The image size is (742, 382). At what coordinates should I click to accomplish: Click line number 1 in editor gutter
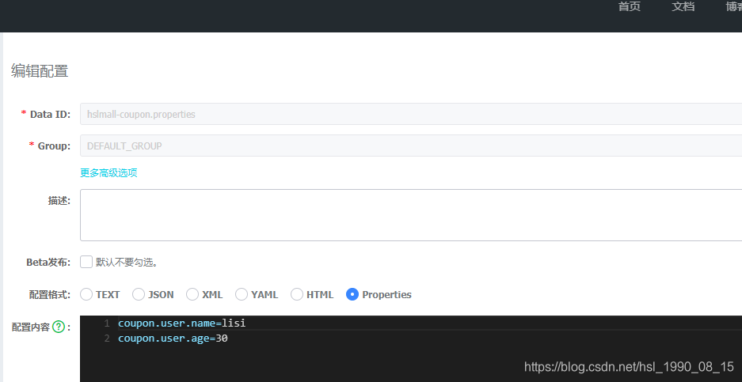pos(107,323)
